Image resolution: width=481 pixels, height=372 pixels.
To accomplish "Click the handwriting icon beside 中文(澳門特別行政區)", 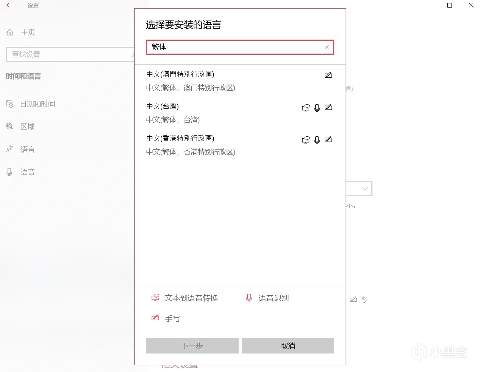I will tap(328, 75).
